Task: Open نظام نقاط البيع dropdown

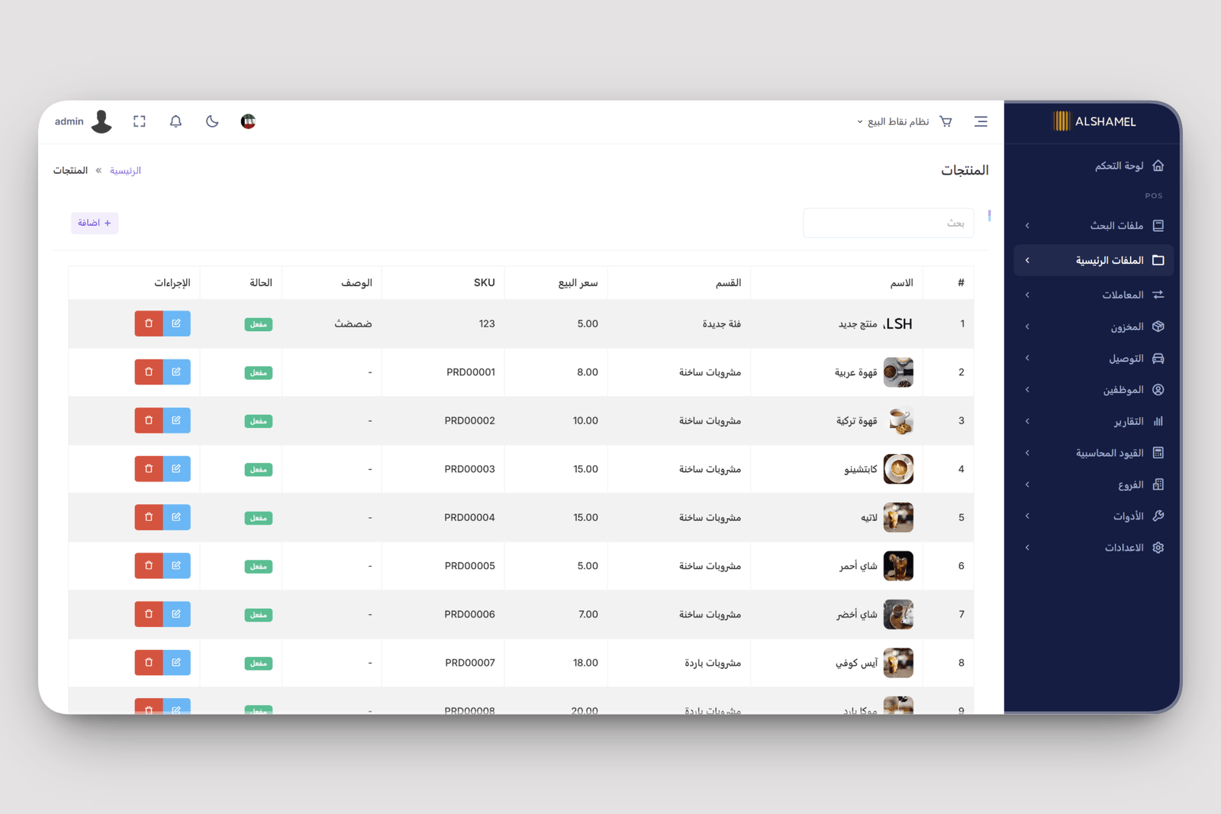Action: click(x=893, y=121)
